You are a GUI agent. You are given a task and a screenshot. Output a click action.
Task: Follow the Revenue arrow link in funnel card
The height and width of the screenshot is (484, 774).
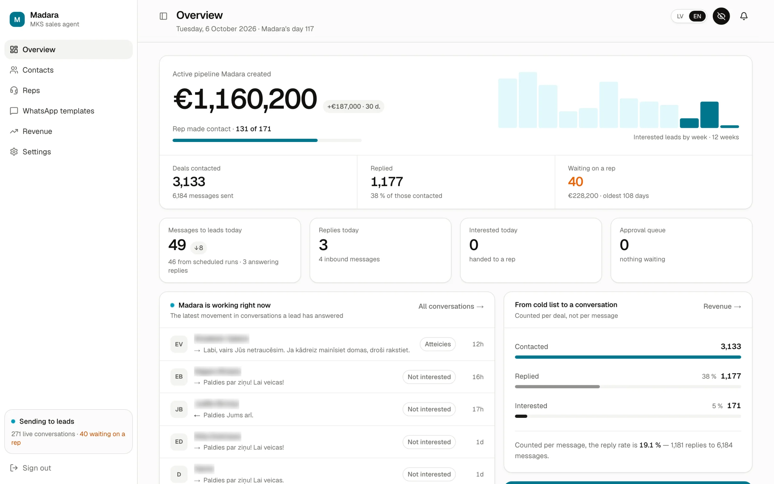point(722,306)
